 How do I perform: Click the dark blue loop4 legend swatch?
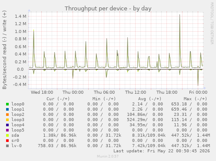tap(7, 125)
